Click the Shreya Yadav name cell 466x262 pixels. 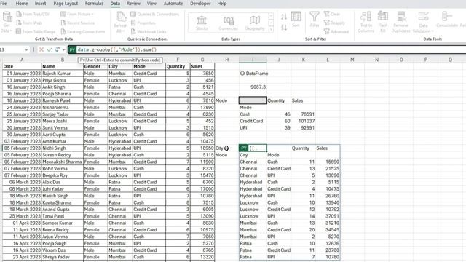coord(63,257)
